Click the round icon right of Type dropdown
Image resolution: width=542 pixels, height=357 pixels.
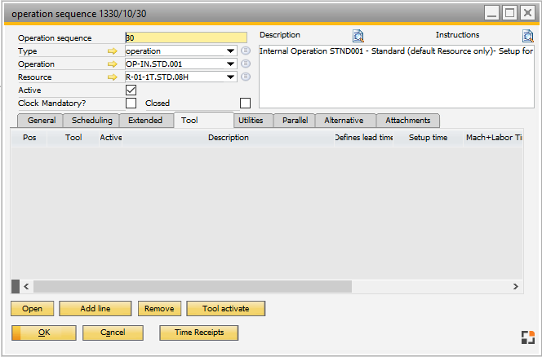pos(246,51)
